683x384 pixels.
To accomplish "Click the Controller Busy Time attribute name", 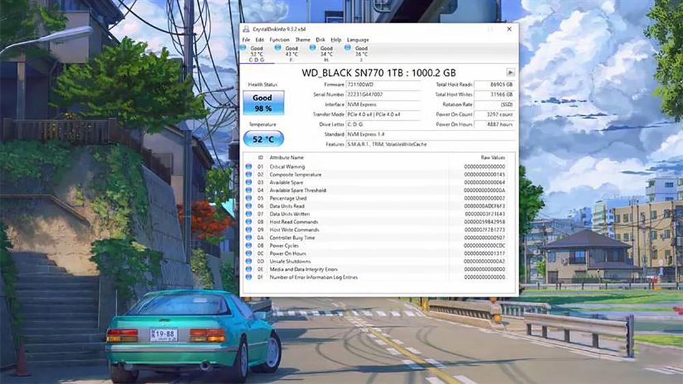I will pyautogui.click(x=292, y=238).
